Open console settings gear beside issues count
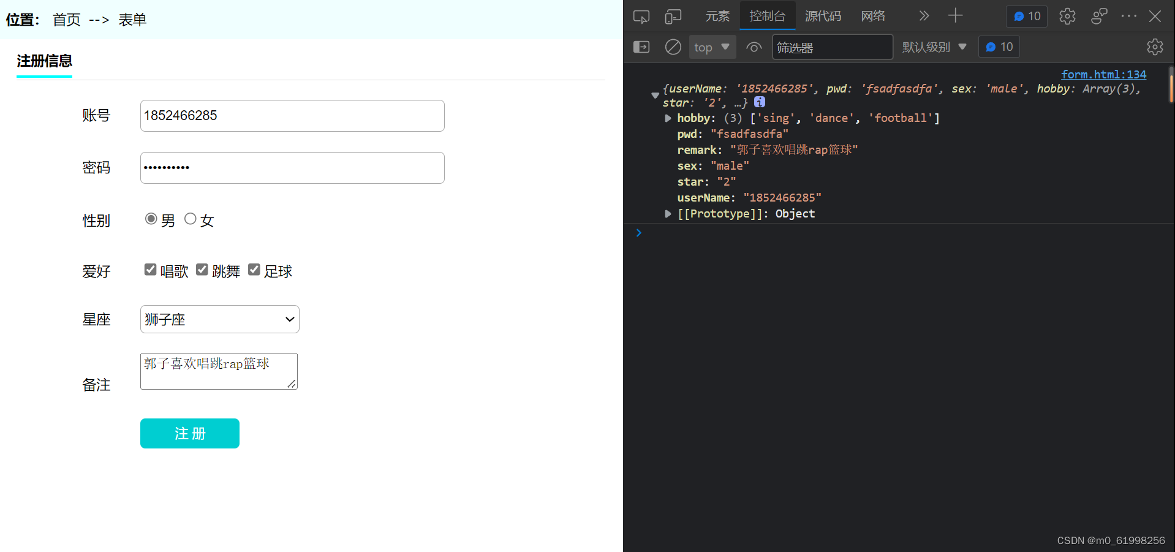The width and height of the screenshot is (1175, 552). 1155,47
